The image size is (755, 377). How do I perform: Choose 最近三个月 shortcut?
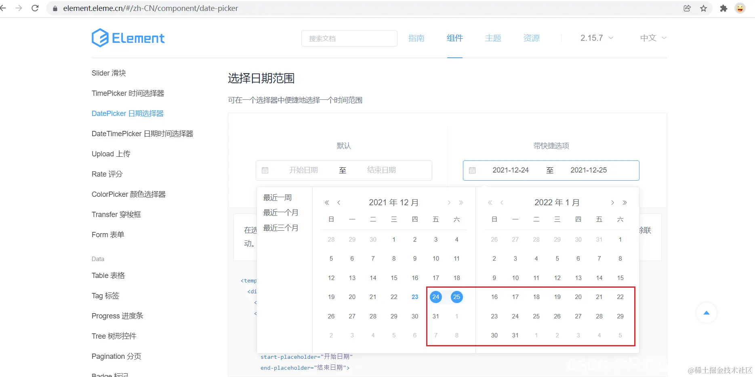tap(281, 228)
